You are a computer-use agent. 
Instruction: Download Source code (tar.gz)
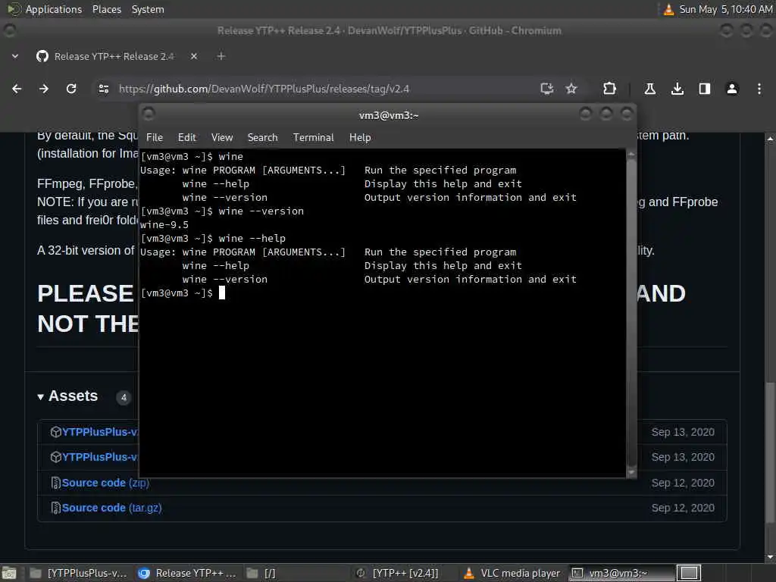point(112,508)
